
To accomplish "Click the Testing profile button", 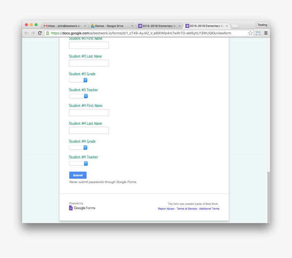I will 262,25.
